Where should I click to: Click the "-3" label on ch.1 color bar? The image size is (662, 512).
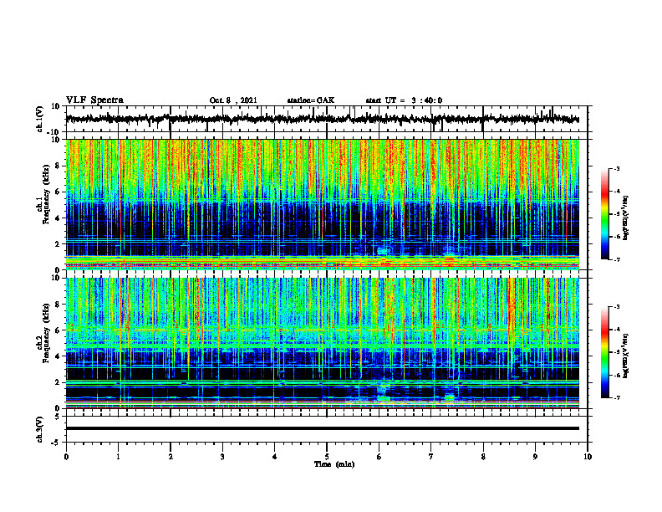[x=617, y=169]
